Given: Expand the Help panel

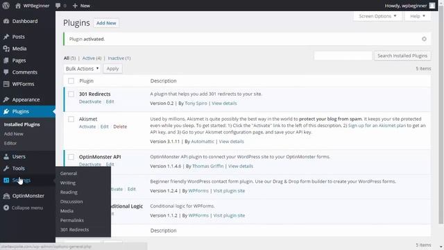Looking at the screenshot, I should pyautogui.click(x=418, y=17).
